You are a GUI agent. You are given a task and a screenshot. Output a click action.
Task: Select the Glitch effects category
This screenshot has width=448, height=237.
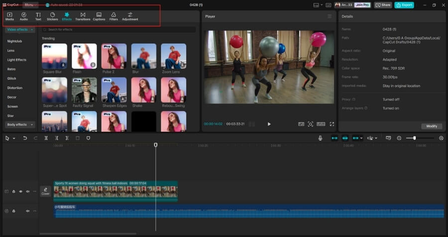12,79
